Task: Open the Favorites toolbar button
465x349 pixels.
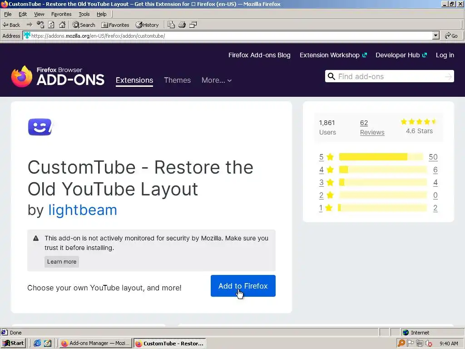Action: click(x=115, y=25)
